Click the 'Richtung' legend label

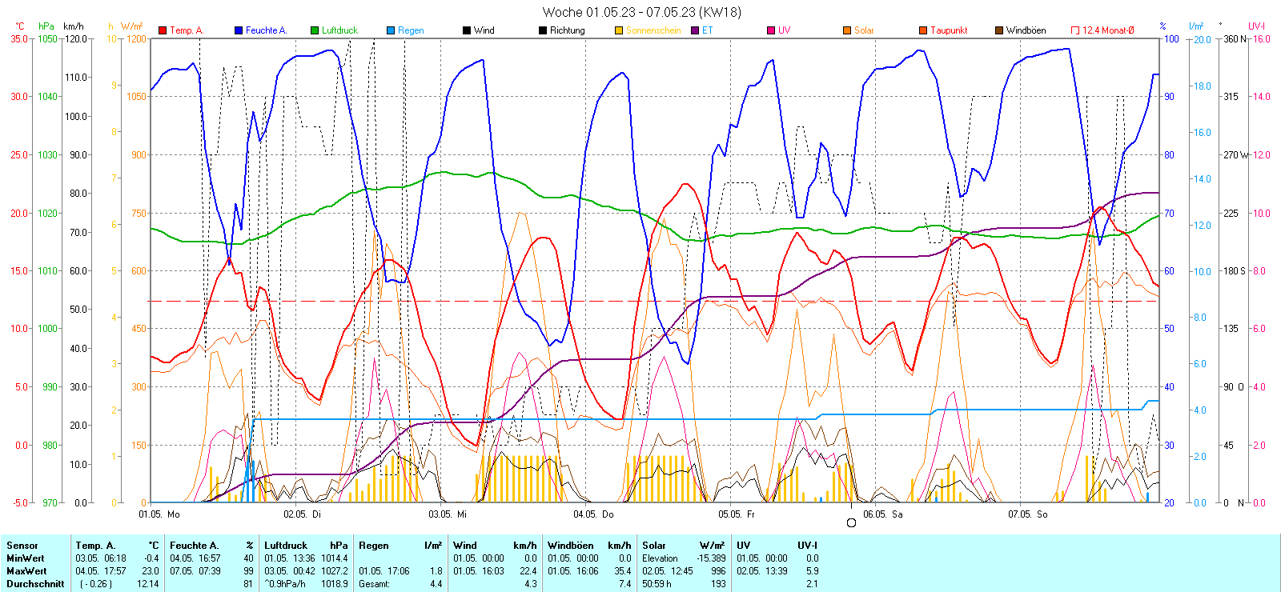(568, 30)
